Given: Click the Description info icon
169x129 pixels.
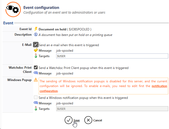Looking at the screenshot, I should pos(36,35).
